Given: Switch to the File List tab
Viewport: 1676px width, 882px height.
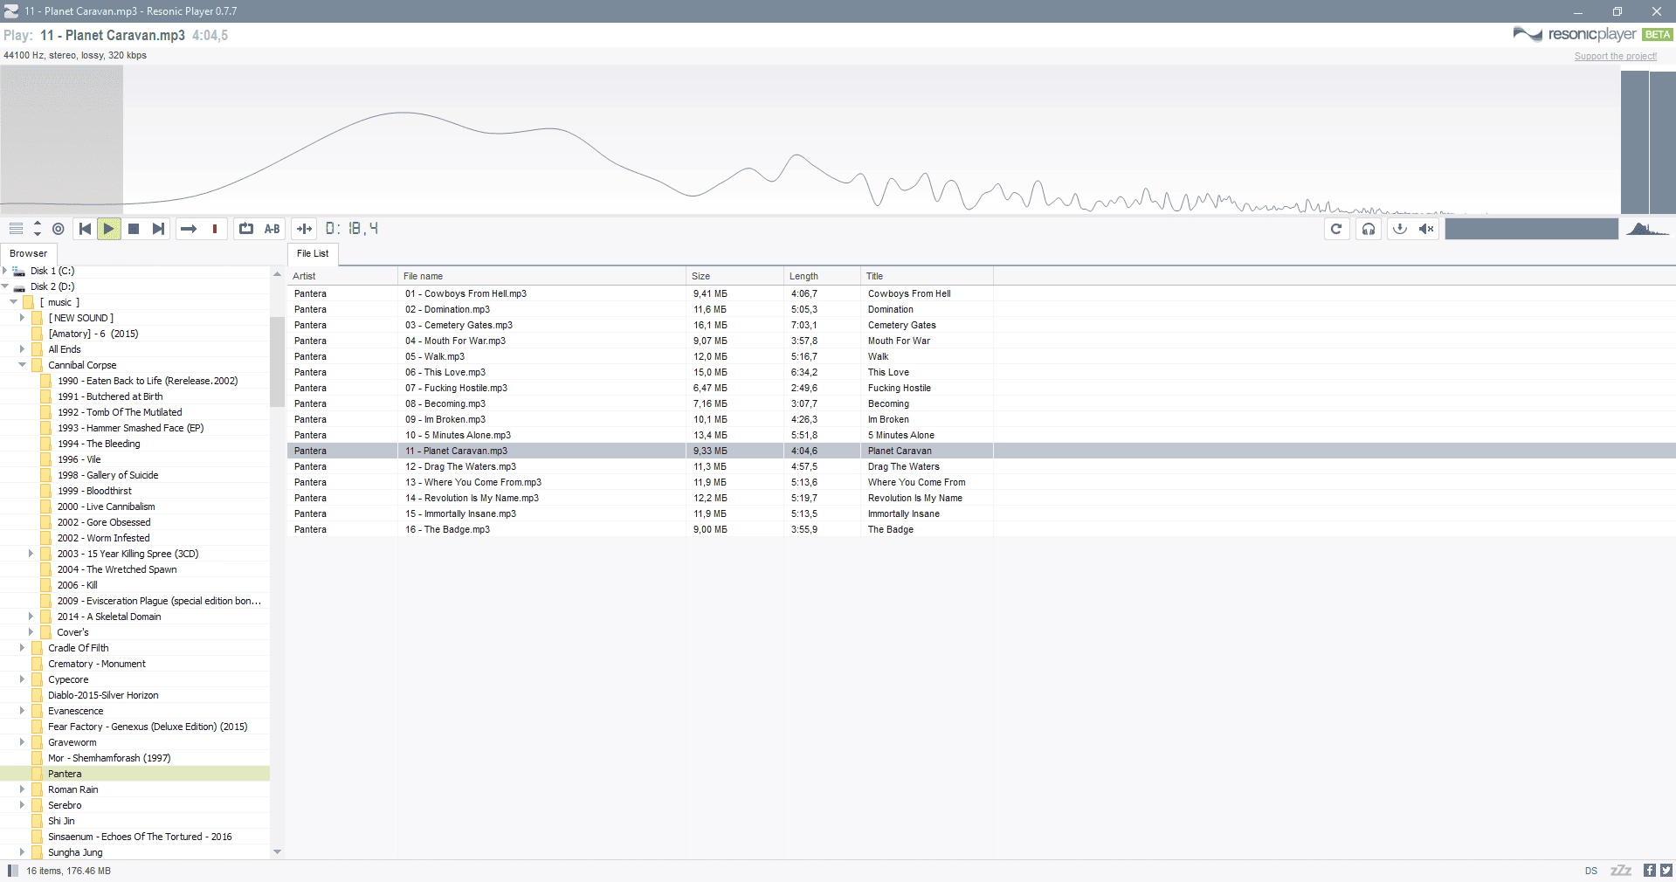Looking at the screenshot, I should tap(313, 253).
